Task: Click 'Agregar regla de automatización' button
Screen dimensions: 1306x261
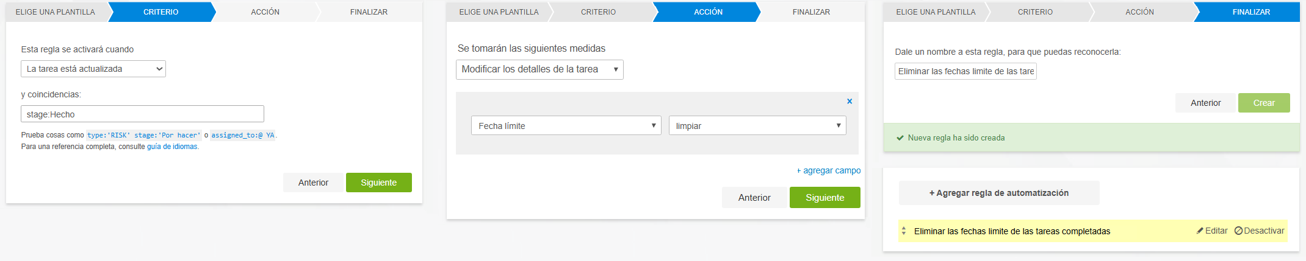Action: pyautogui.click(x=998, y=193)
